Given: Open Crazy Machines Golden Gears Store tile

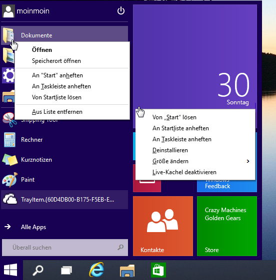Looking at the screenshot, I should tap(227, 226).
